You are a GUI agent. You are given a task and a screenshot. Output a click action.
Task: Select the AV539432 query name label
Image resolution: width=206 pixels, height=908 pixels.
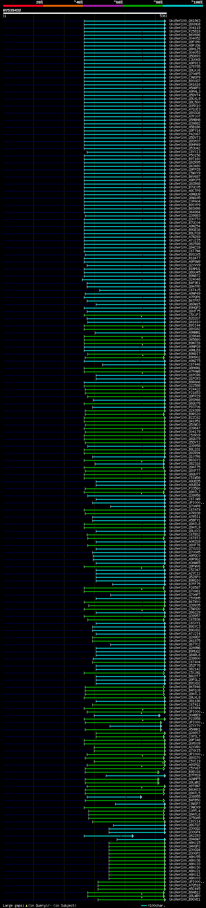12,11
